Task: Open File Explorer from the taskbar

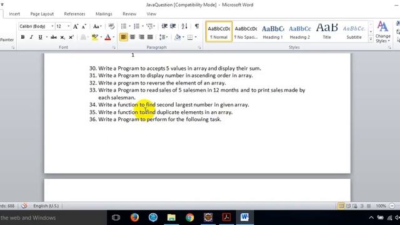Action: pos(171,217)
